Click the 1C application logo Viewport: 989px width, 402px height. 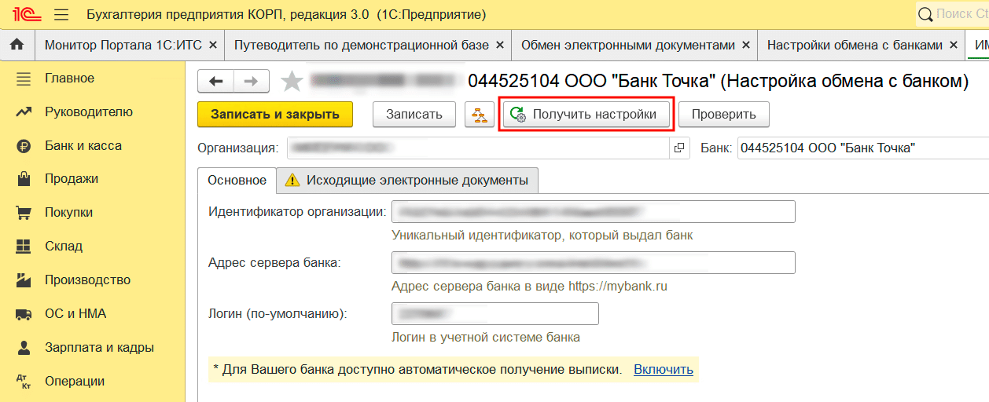click(x=24, y=15)
